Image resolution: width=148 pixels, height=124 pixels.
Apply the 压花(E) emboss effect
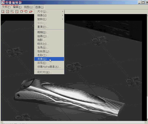coord(49,63)
